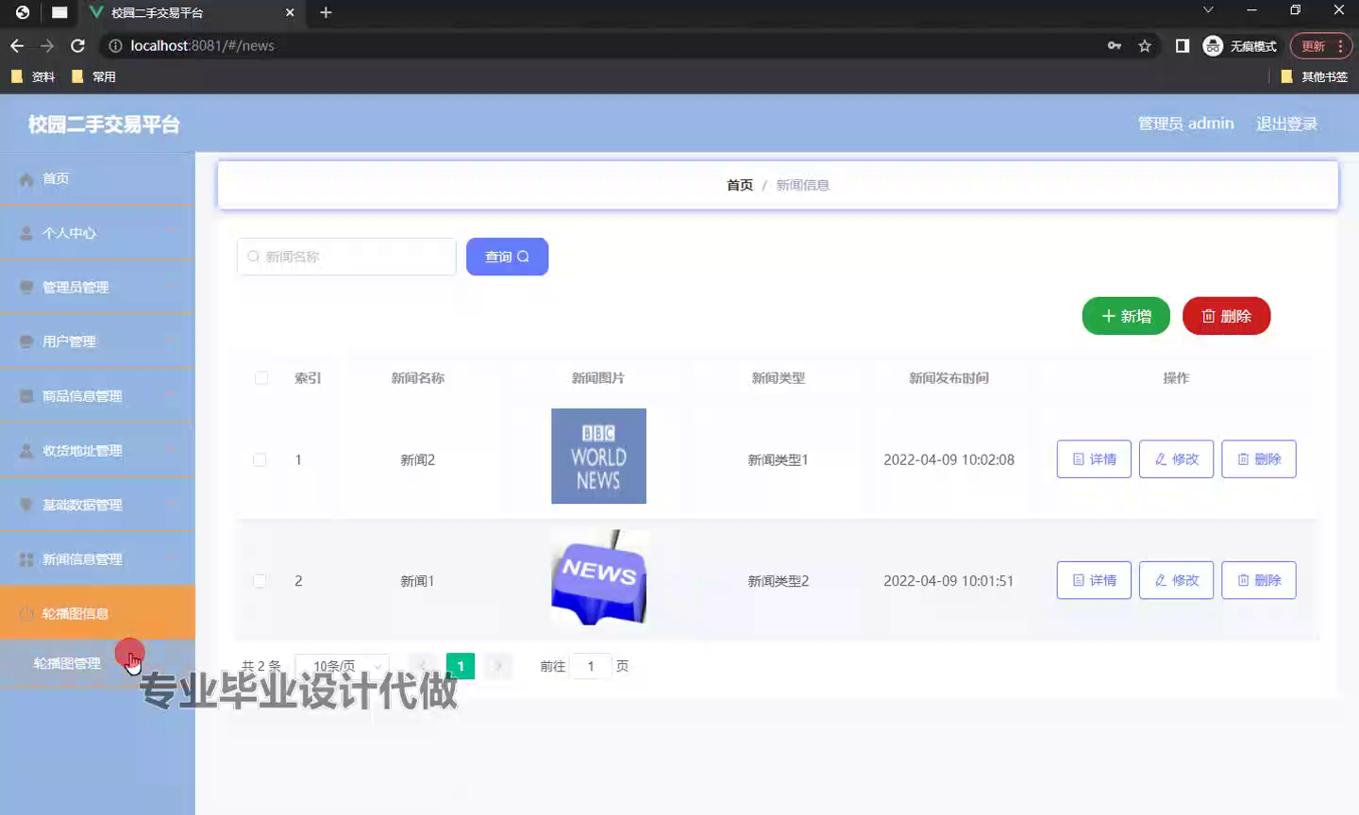This screenshot has height=815, width=1359.
Task: Click the 新闻发布时间 column header
Action: click(x=948, y=378)
